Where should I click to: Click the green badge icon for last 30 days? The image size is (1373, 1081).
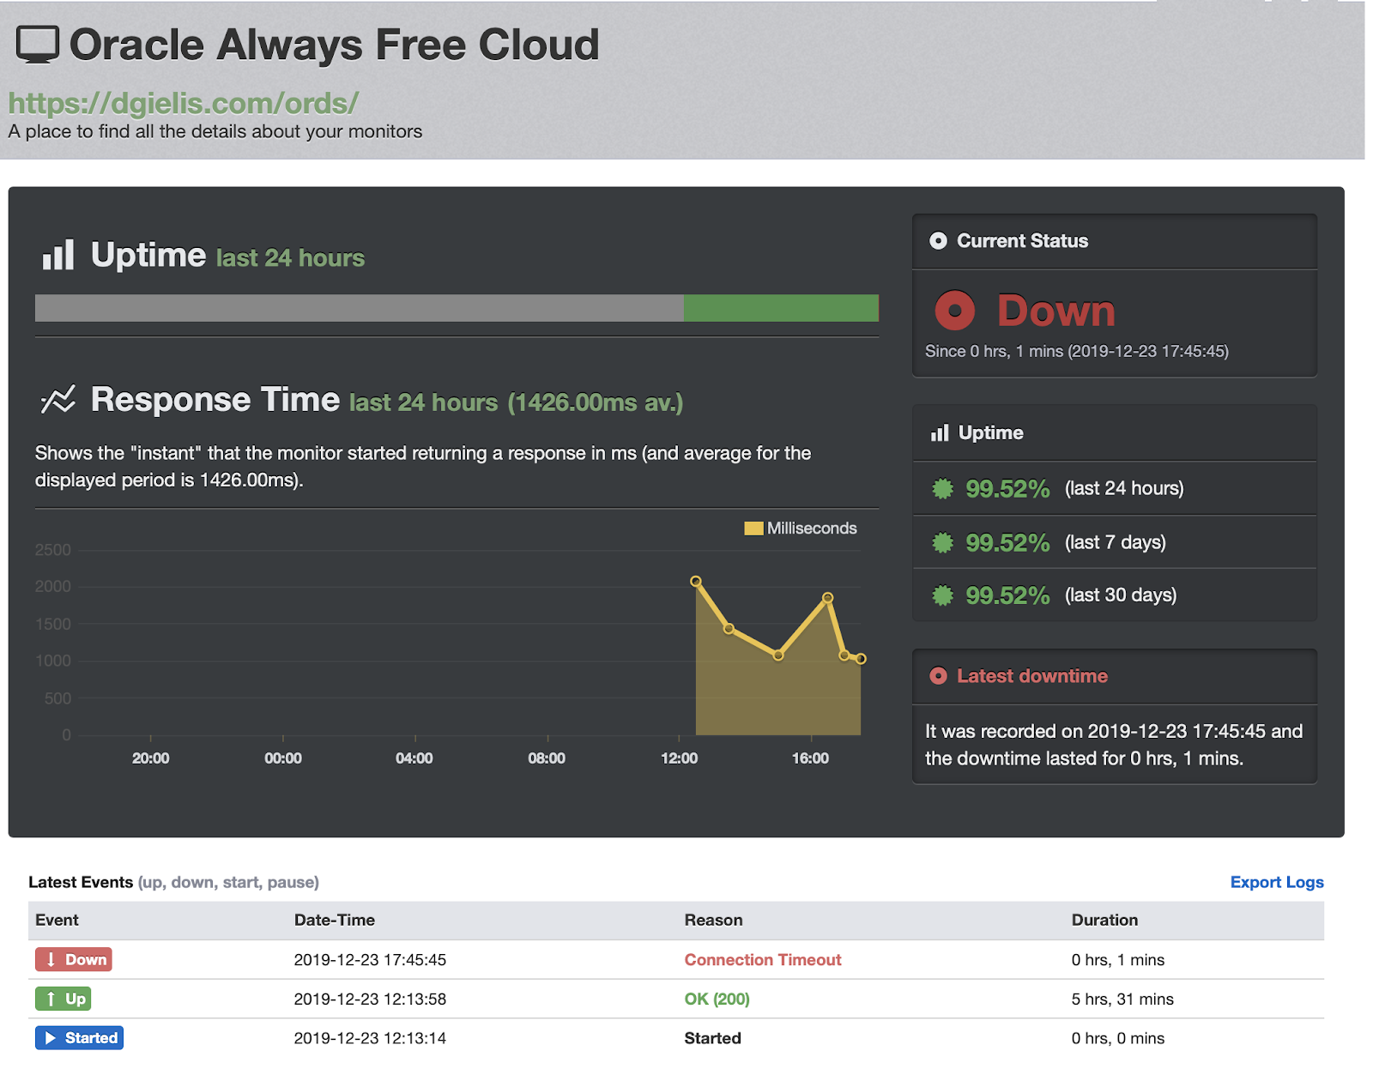(x=942, y=595)
